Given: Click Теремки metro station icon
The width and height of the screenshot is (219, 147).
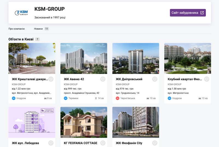Looking at the screenshot, I should pos(65,98).
